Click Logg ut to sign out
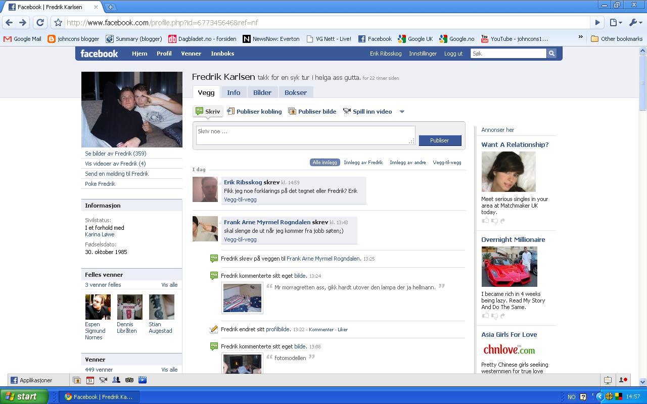 click(x=453, y=54)
